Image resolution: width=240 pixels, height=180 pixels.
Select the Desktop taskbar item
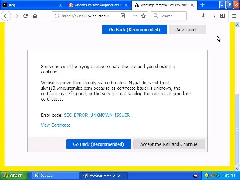pos(55,175)
